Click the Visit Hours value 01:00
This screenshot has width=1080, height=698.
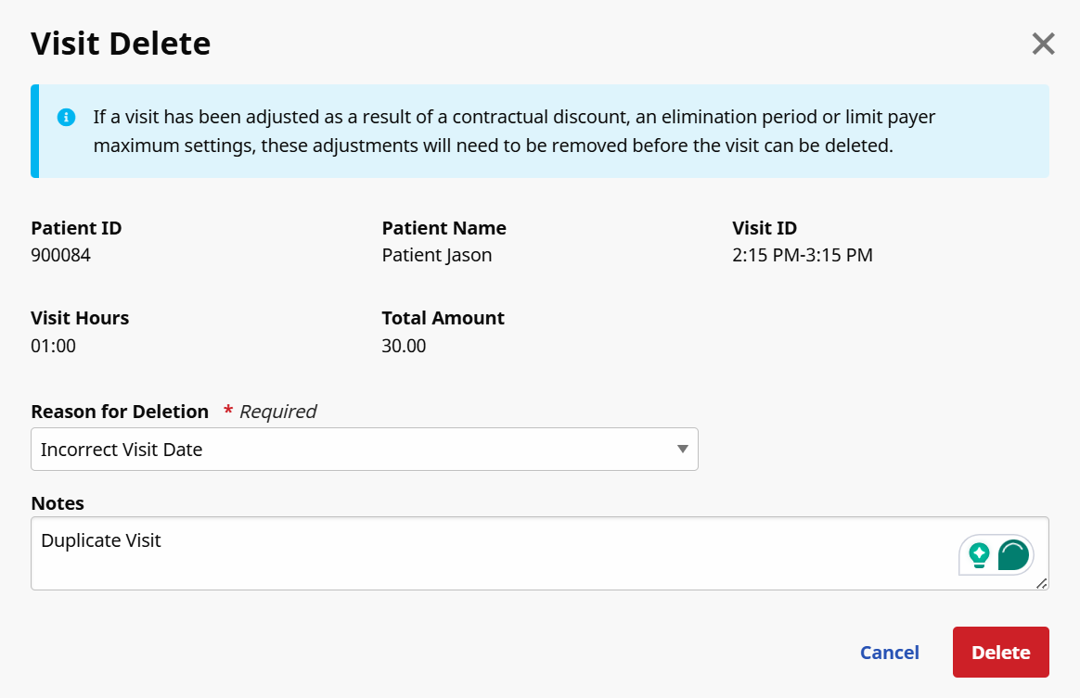point(54,346)
